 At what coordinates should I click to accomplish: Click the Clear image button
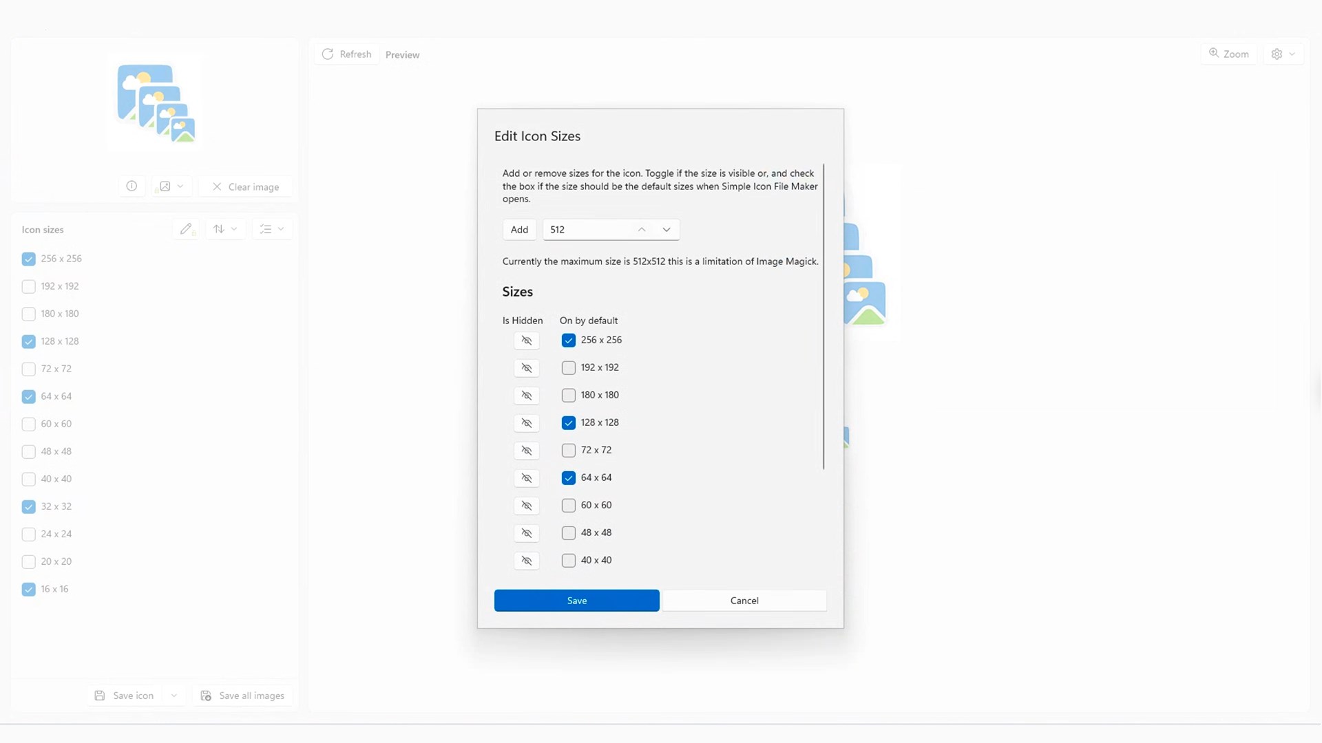(x=246, y=187)
